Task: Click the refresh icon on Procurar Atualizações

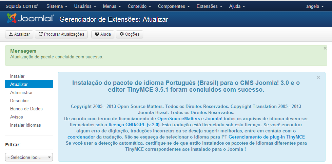Action: (41, 34)
